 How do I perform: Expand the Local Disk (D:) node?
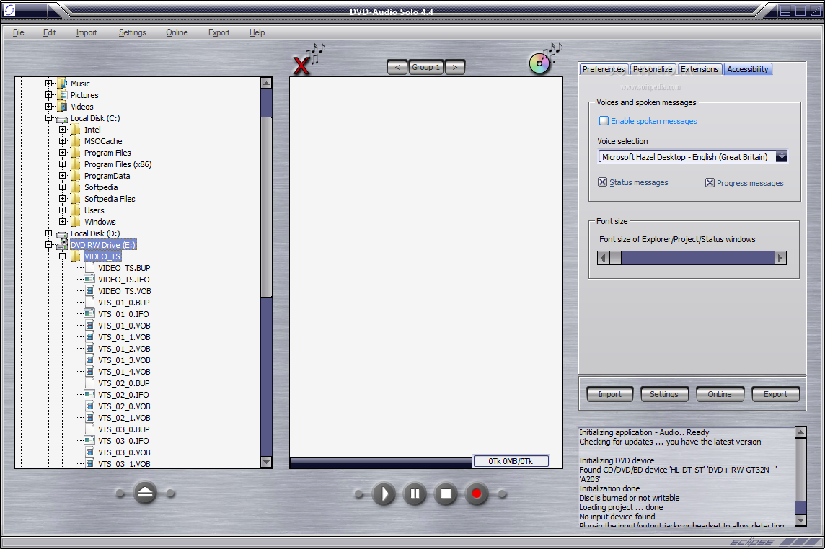pyautogui.click(x=48, y=233)
